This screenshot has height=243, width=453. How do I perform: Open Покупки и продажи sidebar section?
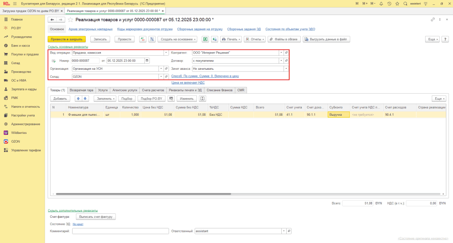(25, 54)
